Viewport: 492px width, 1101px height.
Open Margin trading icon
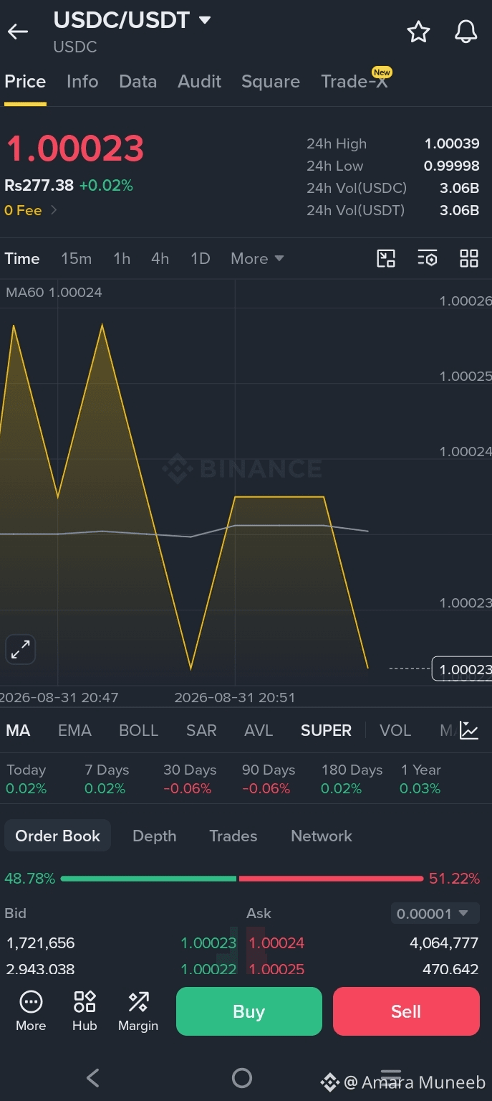point(138,1011)
